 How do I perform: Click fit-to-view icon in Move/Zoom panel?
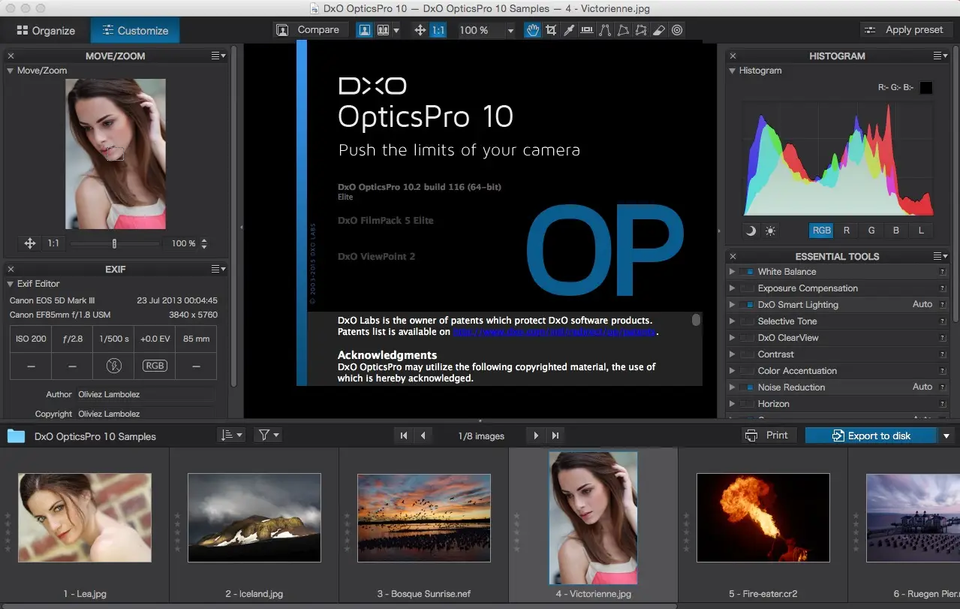[x=30, y=243]
